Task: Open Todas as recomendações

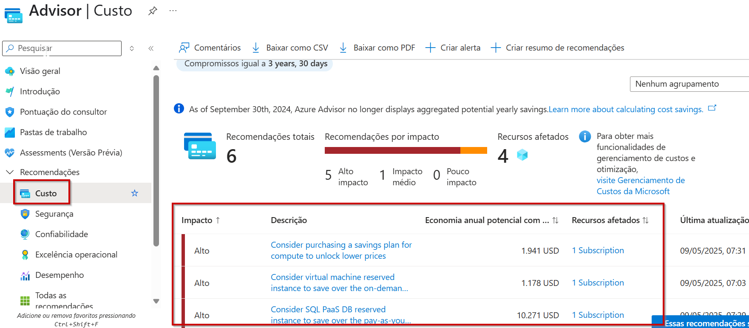Action: point(64,301)
